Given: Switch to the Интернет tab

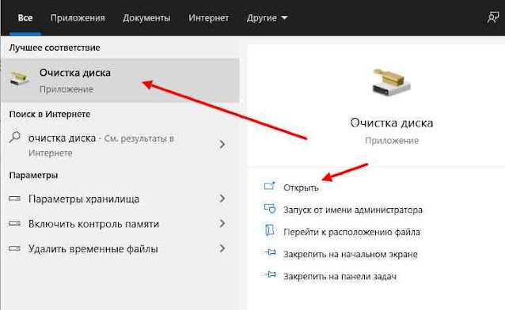Looking at the screenshot, I should click(x=209, y=17).
